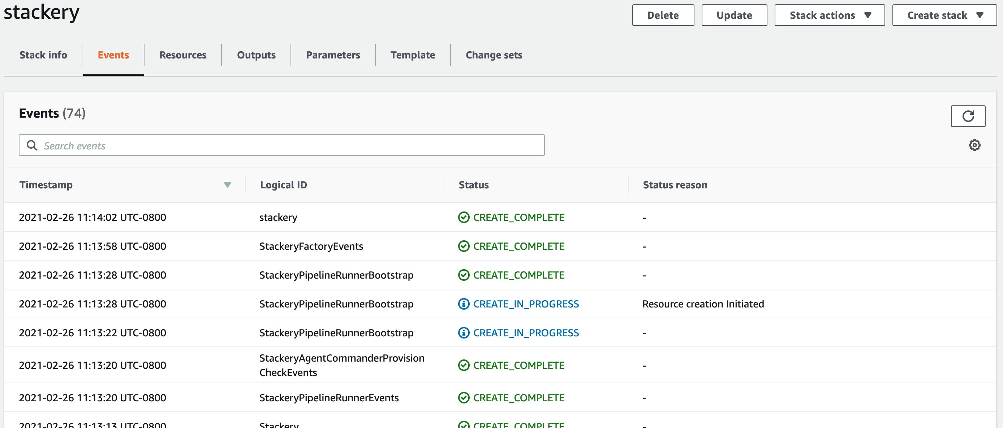Click CREATE_IN_PROGRESS status at 11:13:22

tap(526, 332)
